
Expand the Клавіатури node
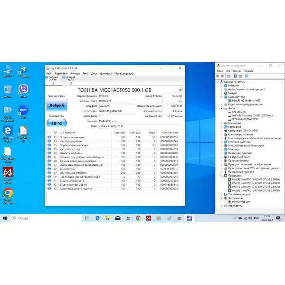(x=221, y=123)
